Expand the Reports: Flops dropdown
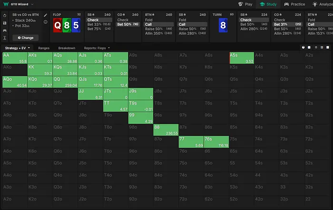333x210 pixels. click(x=97, y=48)
